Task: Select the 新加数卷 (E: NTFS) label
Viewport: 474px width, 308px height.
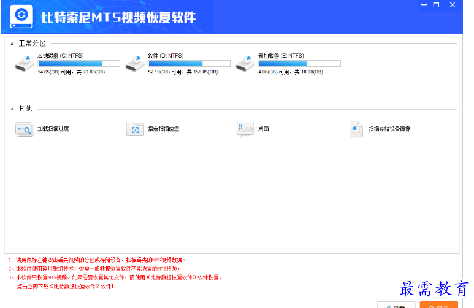Action: pyautogui.click(x=281, y=56)
